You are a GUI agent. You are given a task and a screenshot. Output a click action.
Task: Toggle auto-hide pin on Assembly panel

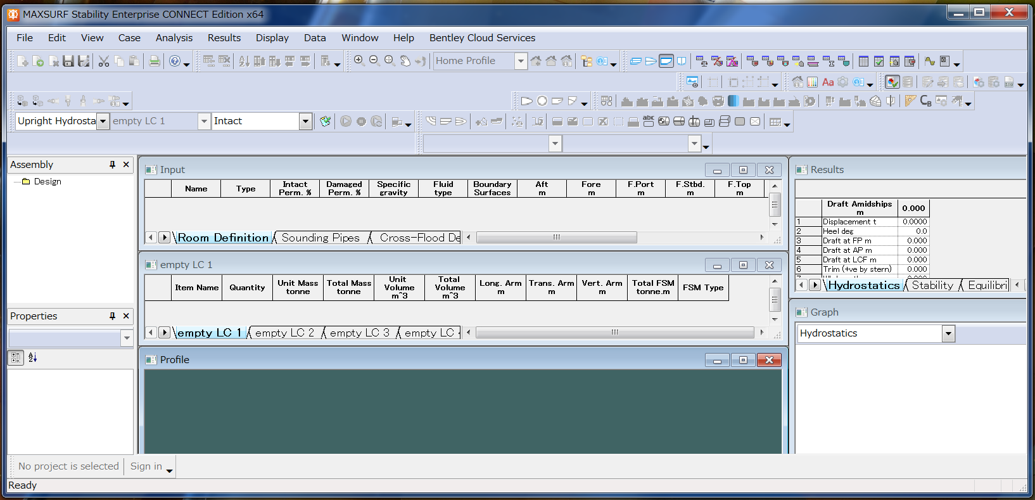click(x=113, y=165)
